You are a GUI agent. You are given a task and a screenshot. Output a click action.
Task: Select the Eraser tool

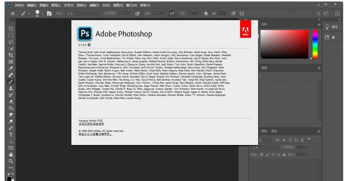[x=11, y=102]
